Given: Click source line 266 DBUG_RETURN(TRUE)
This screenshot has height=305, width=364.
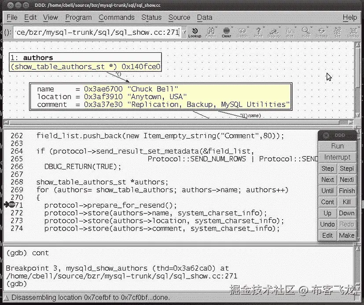Looking at the screenshot, I should pos(83,167).
